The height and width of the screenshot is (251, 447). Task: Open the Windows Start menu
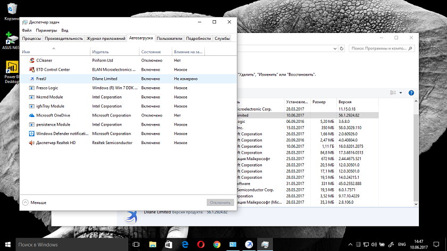[x=7, y=245]
